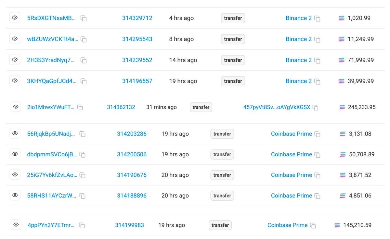Copy Coinbase Prime address in block 314203286 row
Viewport: 390px width, 239px height.
point(317,134)
